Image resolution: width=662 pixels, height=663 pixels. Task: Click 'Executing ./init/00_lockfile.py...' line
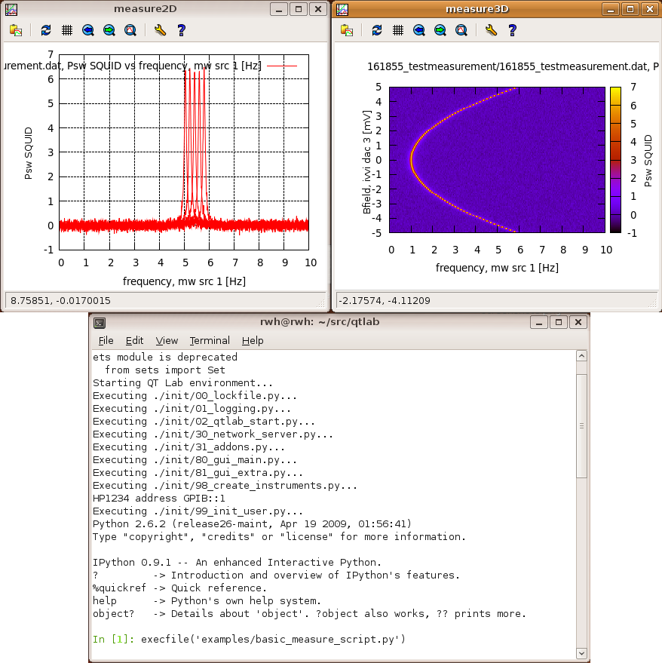point(195,396)
